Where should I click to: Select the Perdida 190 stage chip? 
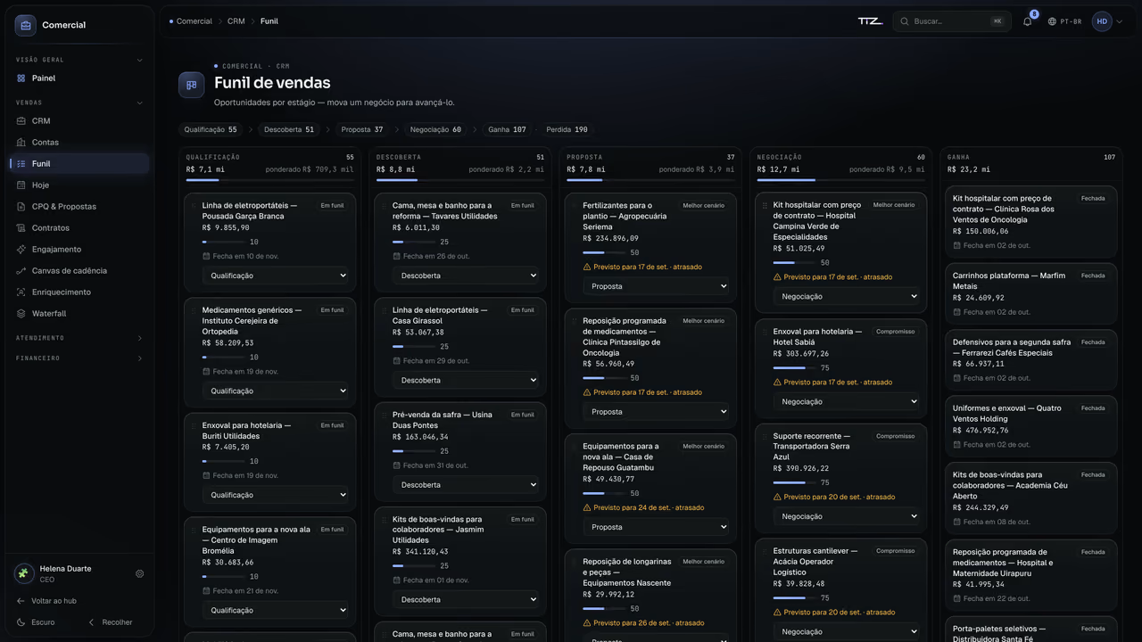(x=567, y=129)
